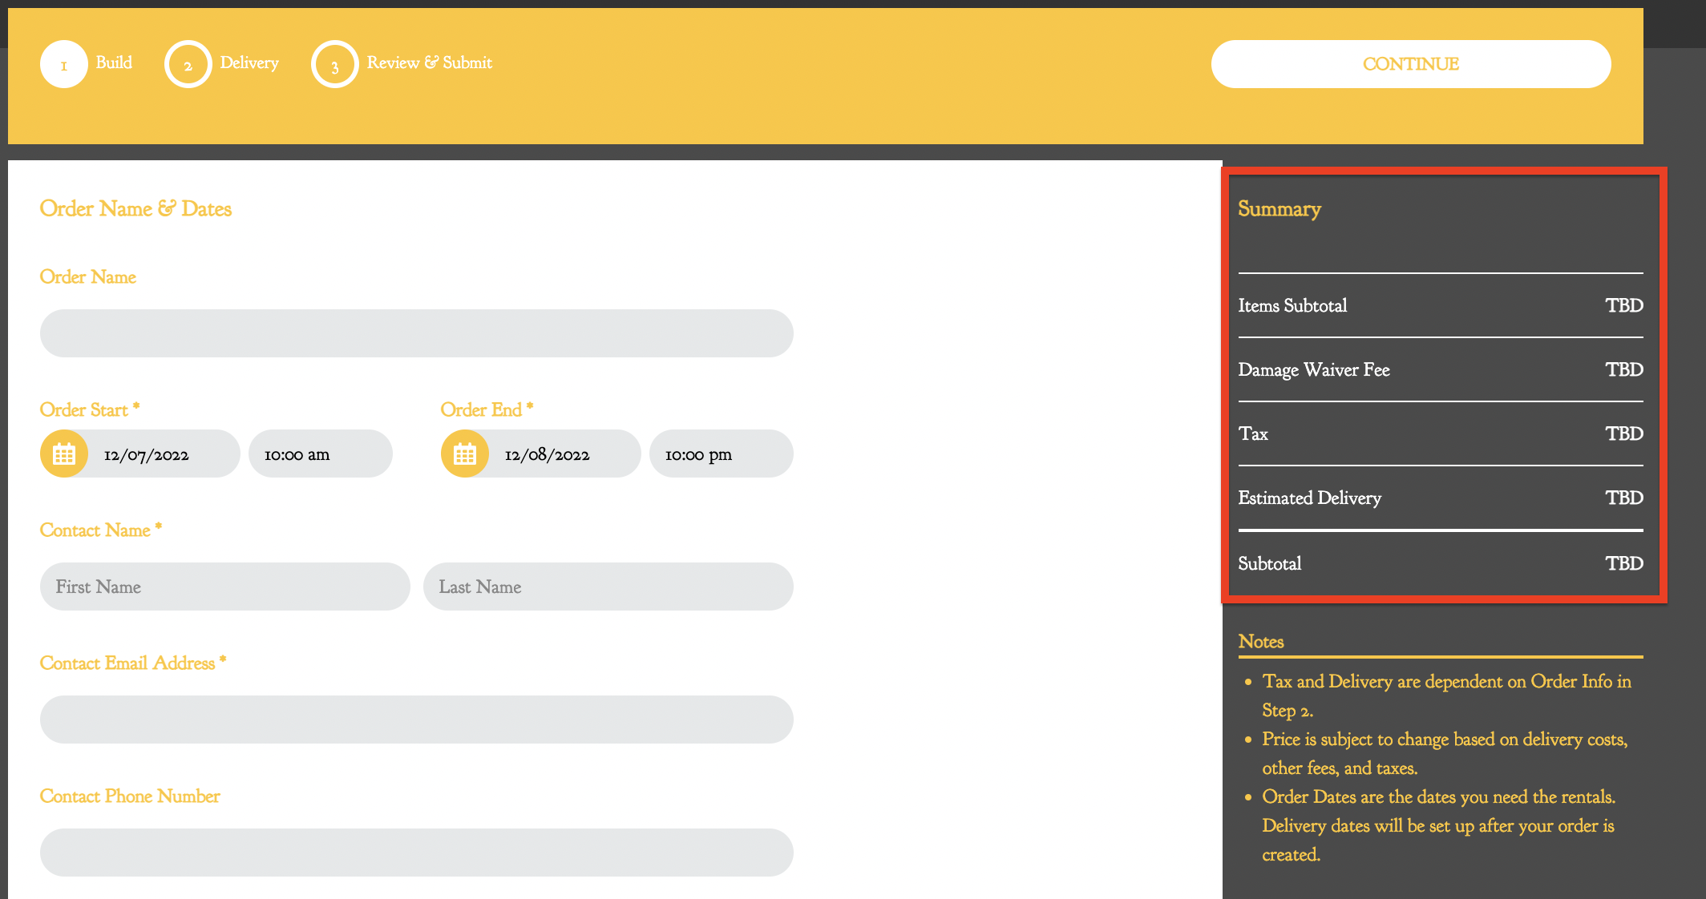Image resolution: width=1706 pixels, height=899 pixels.
Task: Click the Subtotal row label
Action: (x=1270, y=563)
